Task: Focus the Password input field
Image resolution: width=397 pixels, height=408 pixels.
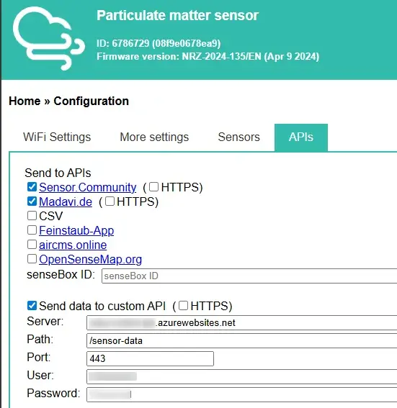Action: [242, 394]
